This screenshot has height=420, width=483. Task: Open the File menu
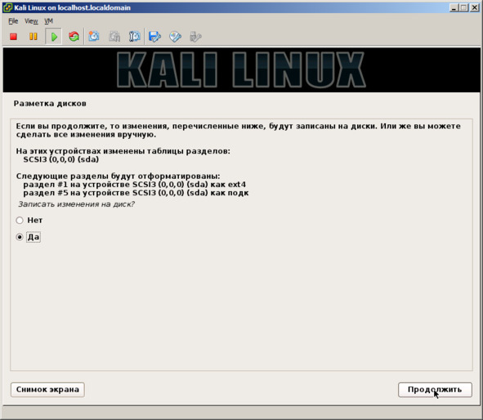13,21
